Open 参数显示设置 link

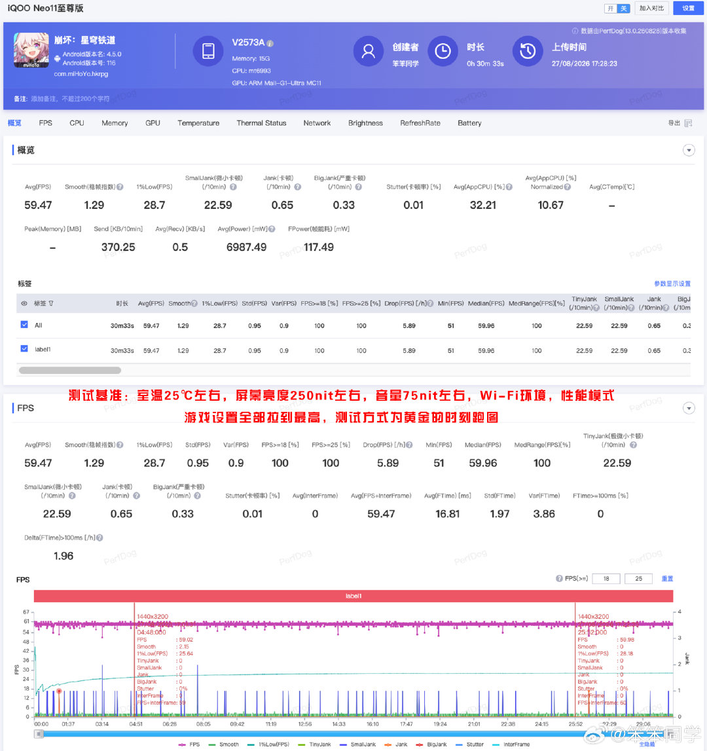pos(672,284)
